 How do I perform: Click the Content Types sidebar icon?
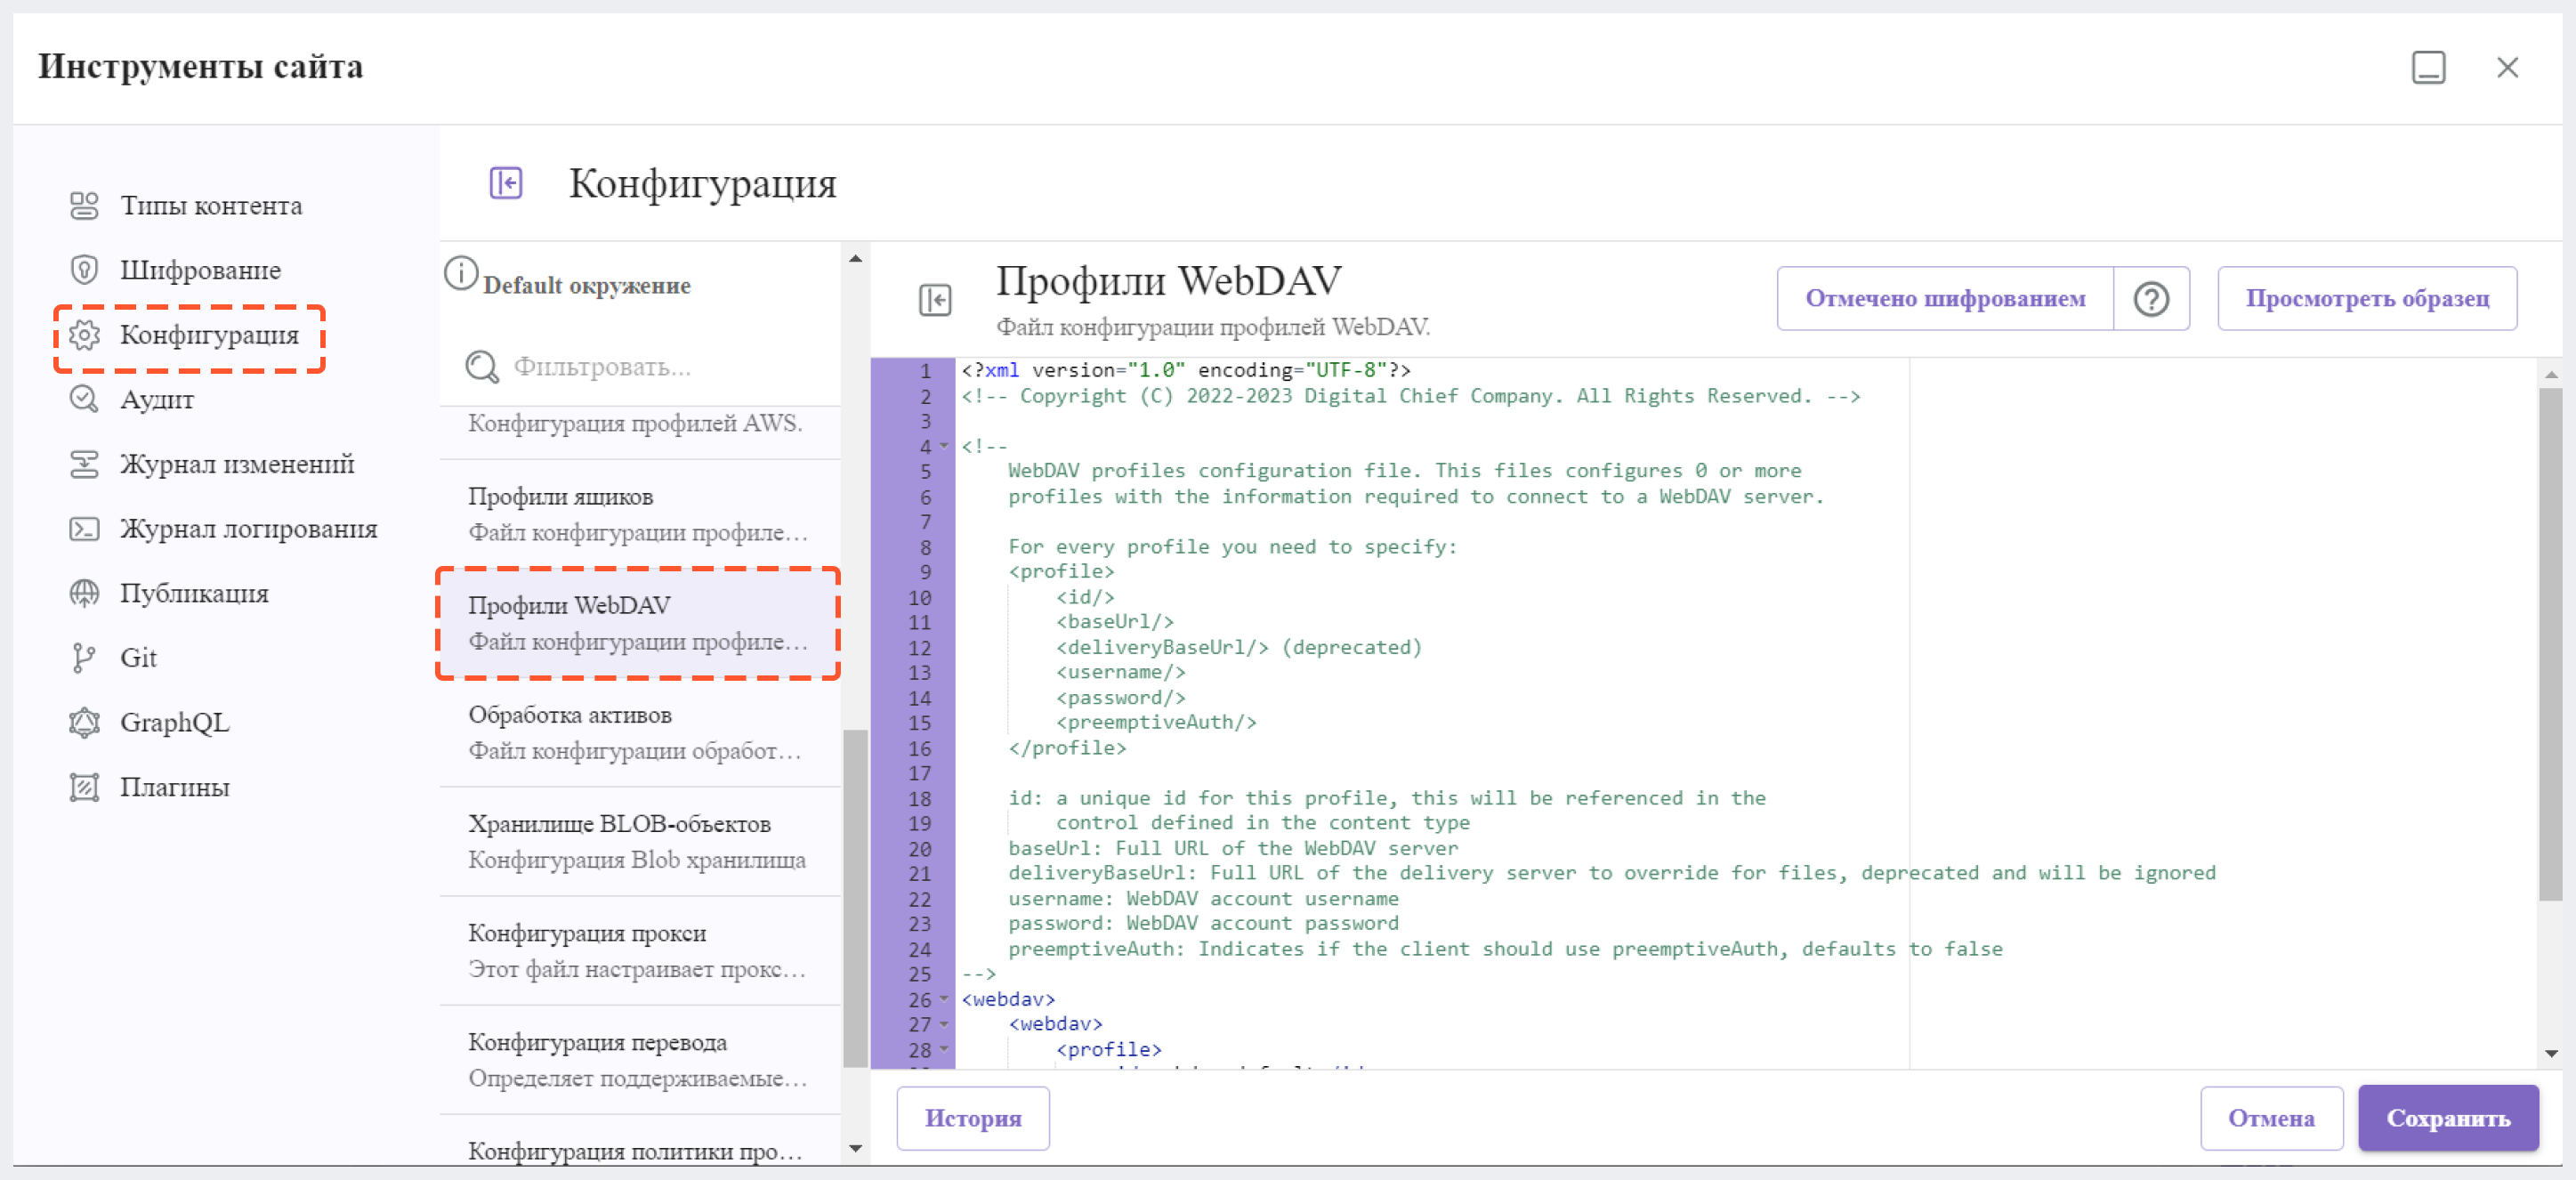click(x=84, y=205)
